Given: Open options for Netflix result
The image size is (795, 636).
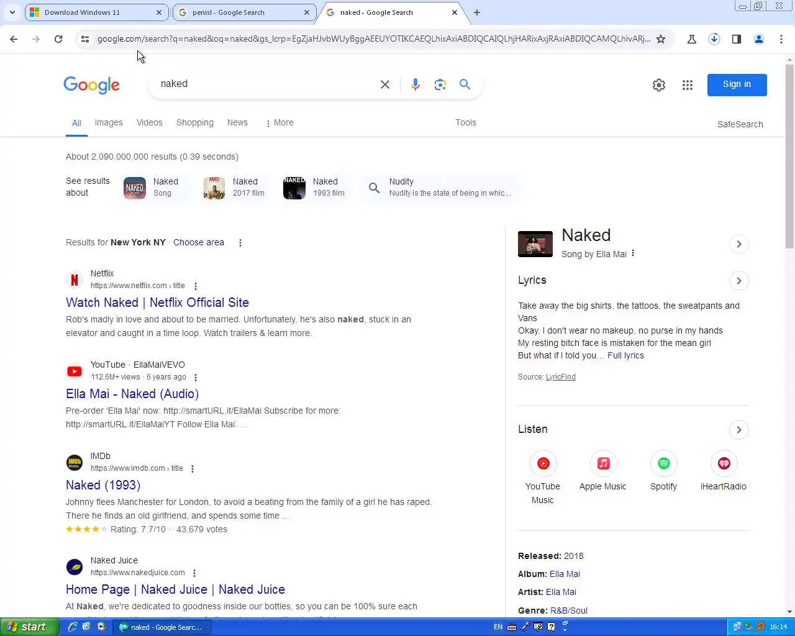Looking at the screenshot, I should pyautogui.click(x=196, y=286).
